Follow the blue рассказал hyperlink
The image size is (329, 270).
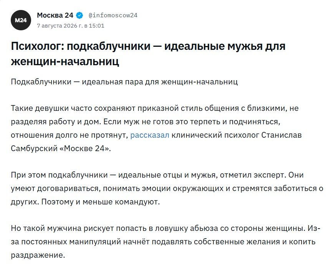click(150, 135)
